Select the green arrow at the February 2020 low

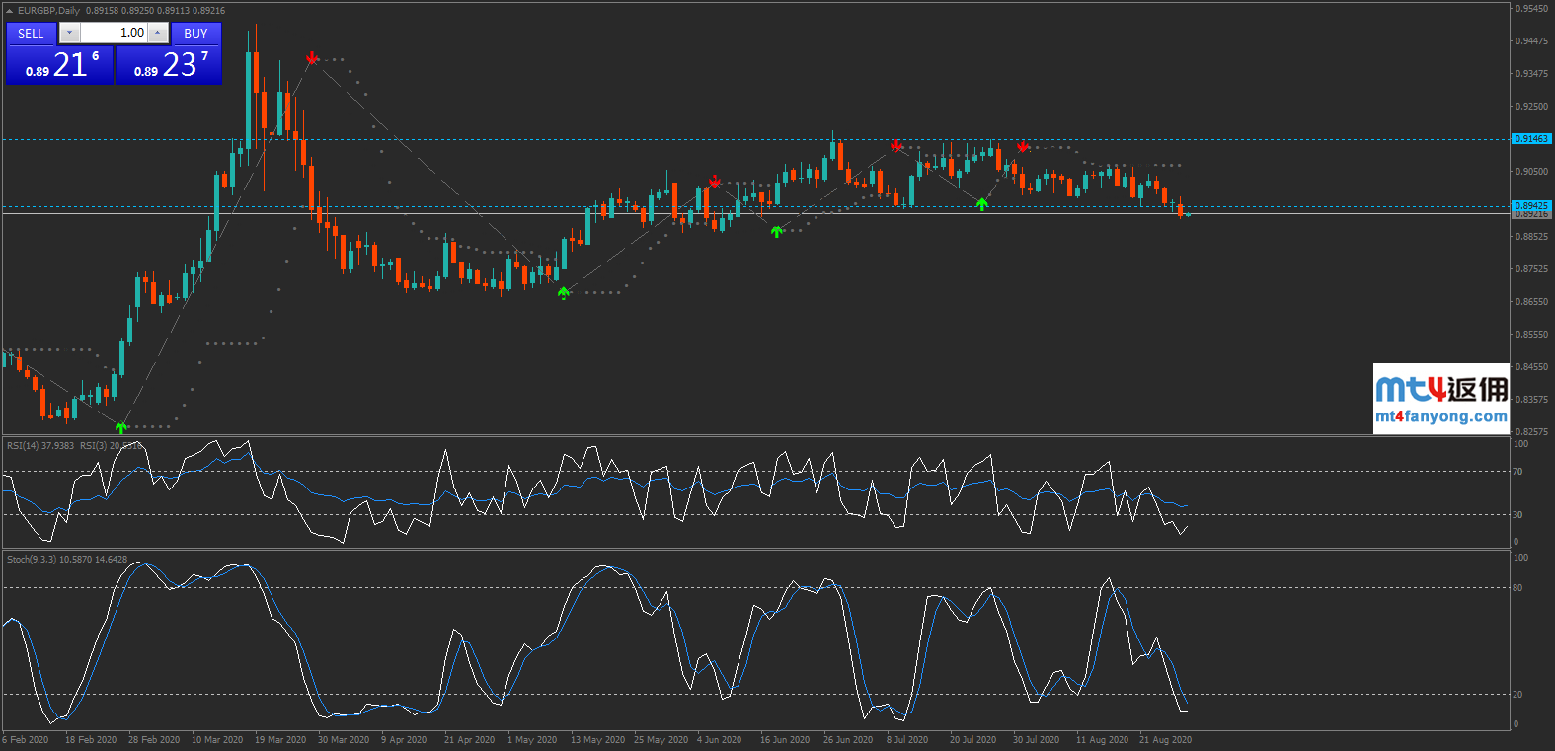pos(120,427)
